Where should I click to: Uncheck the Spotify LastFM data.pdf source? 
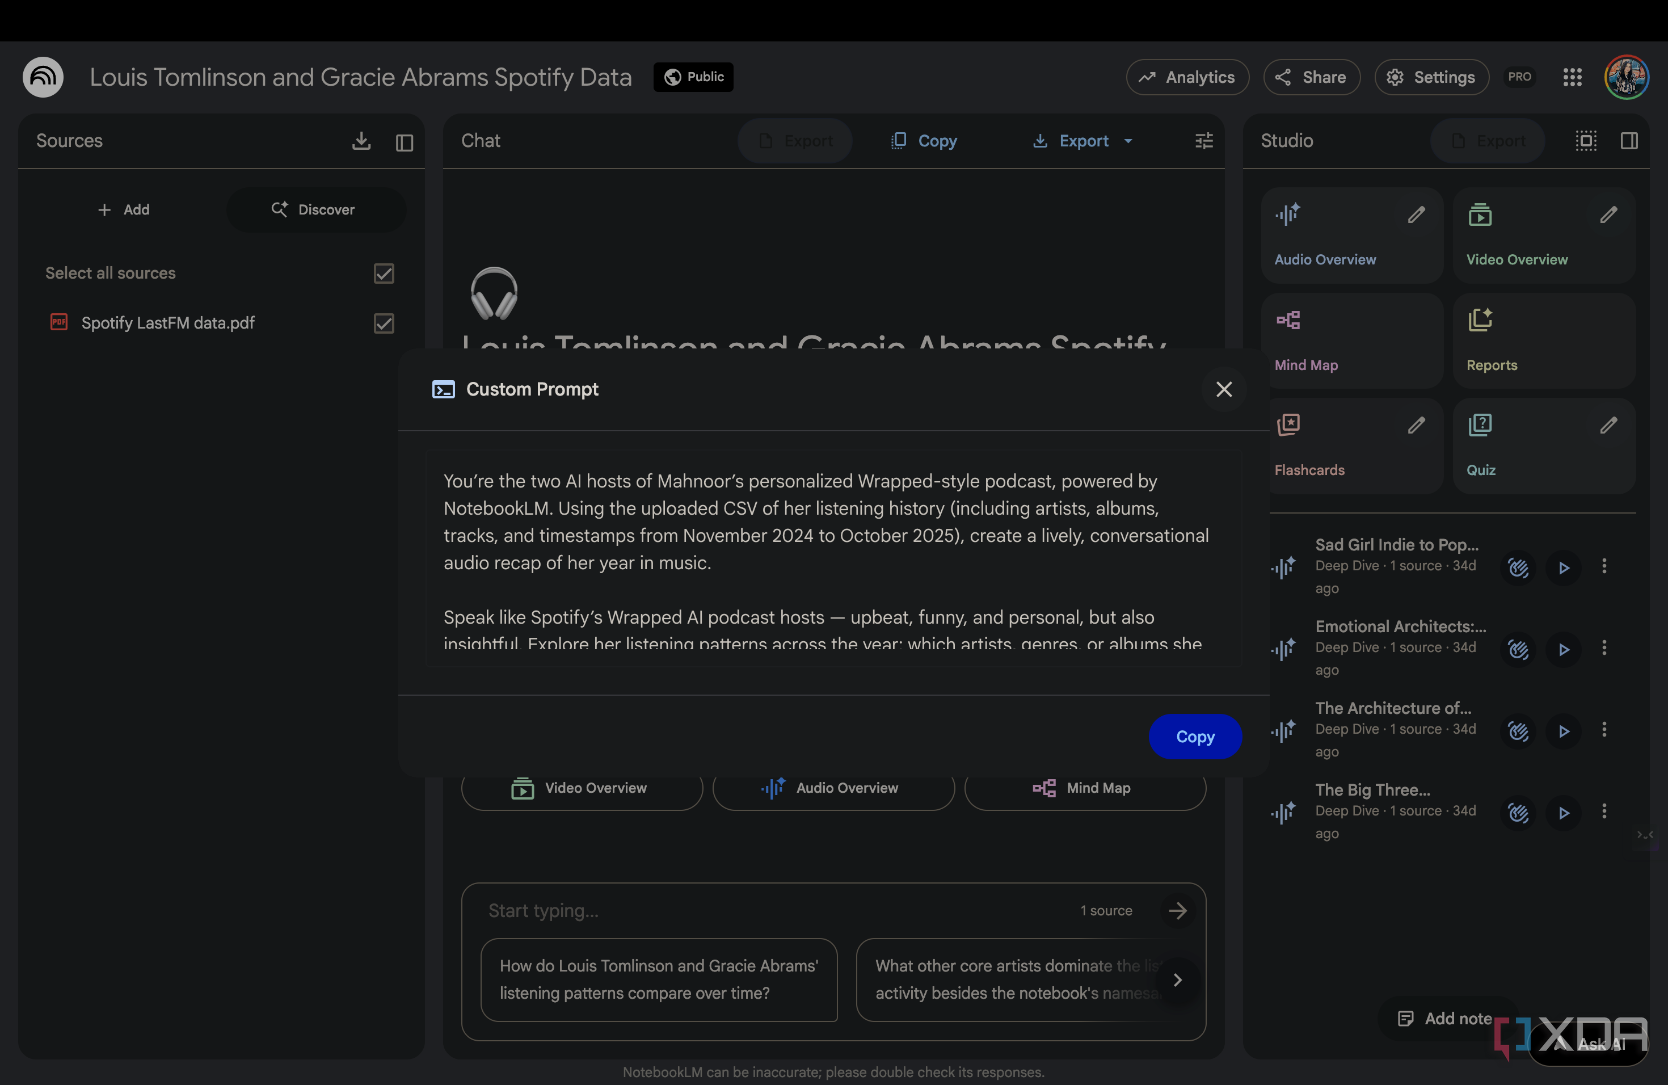click(x=384, y=323)
